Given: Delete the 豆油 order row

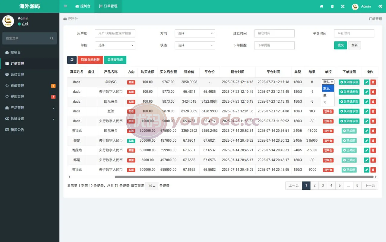Looking at the screenshot, I should pyautogui.click(x=373, y=111).
